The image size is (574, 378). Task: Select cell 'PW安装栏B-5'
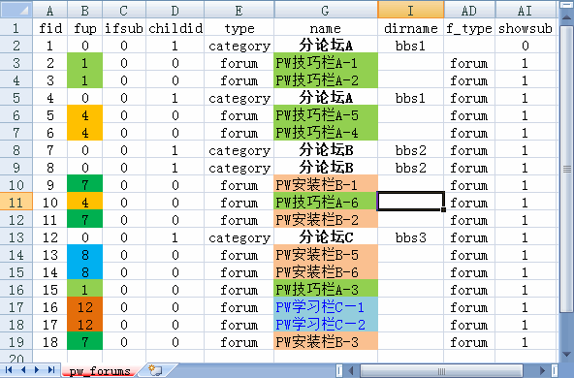pyautogui.click(x=326, y=254)
